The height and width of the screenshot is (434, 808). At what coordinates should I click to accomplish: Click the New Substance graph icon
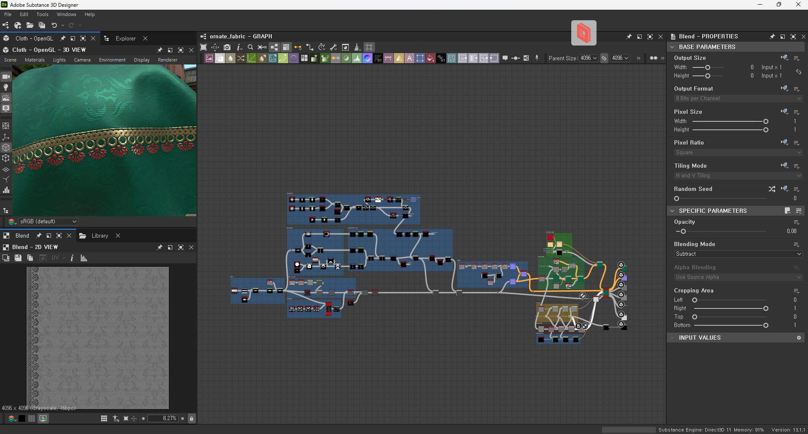[x=5, y=25]
